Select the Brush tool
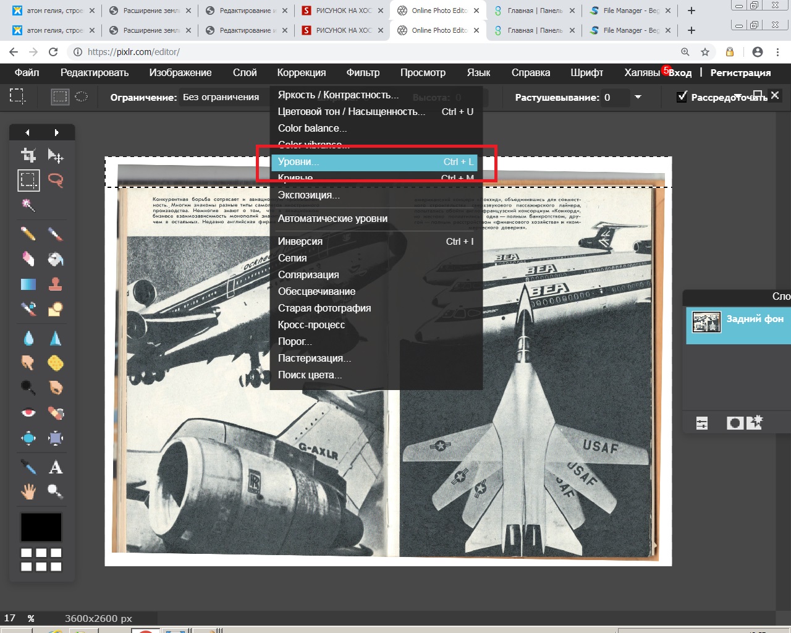The width and height of the screenshot is (791, 633). 56,234
